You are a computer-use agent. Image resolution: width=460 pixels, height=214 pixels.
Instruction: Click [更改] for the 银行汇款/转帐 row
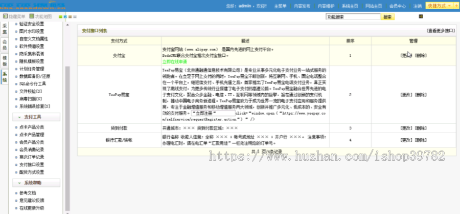click(407, 140)
